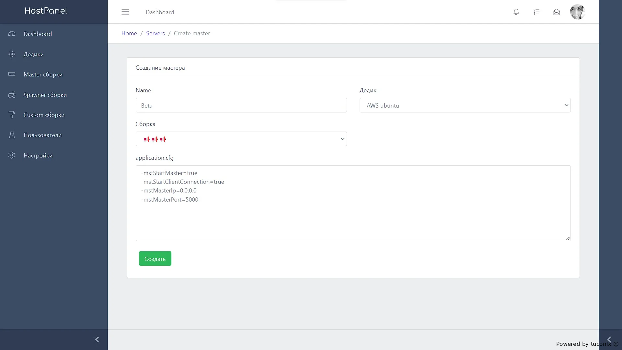Click the Настройки gear icon
Image resolution: width=622 pixels, height=350 pixels.
pyautogui.click(x=12, y=156)
